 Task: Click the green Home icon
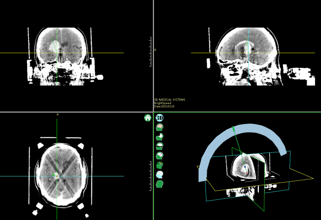point(148,118)
